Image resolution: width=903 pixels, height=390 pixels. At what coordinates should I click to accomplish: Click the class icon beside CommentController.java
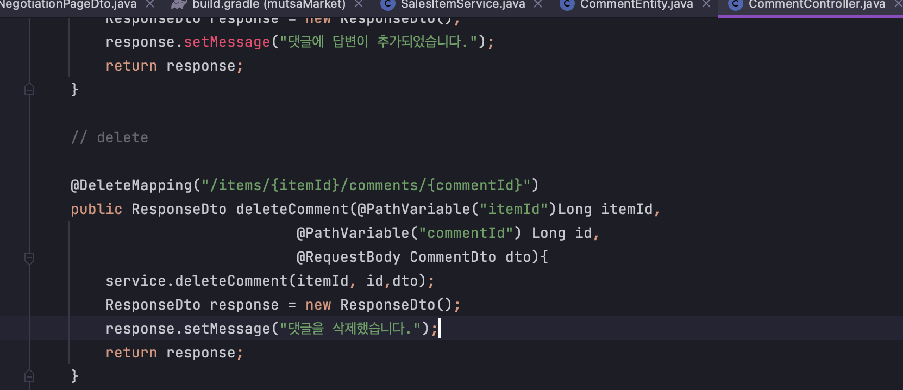pyautogui.click(x=735, y=5)
